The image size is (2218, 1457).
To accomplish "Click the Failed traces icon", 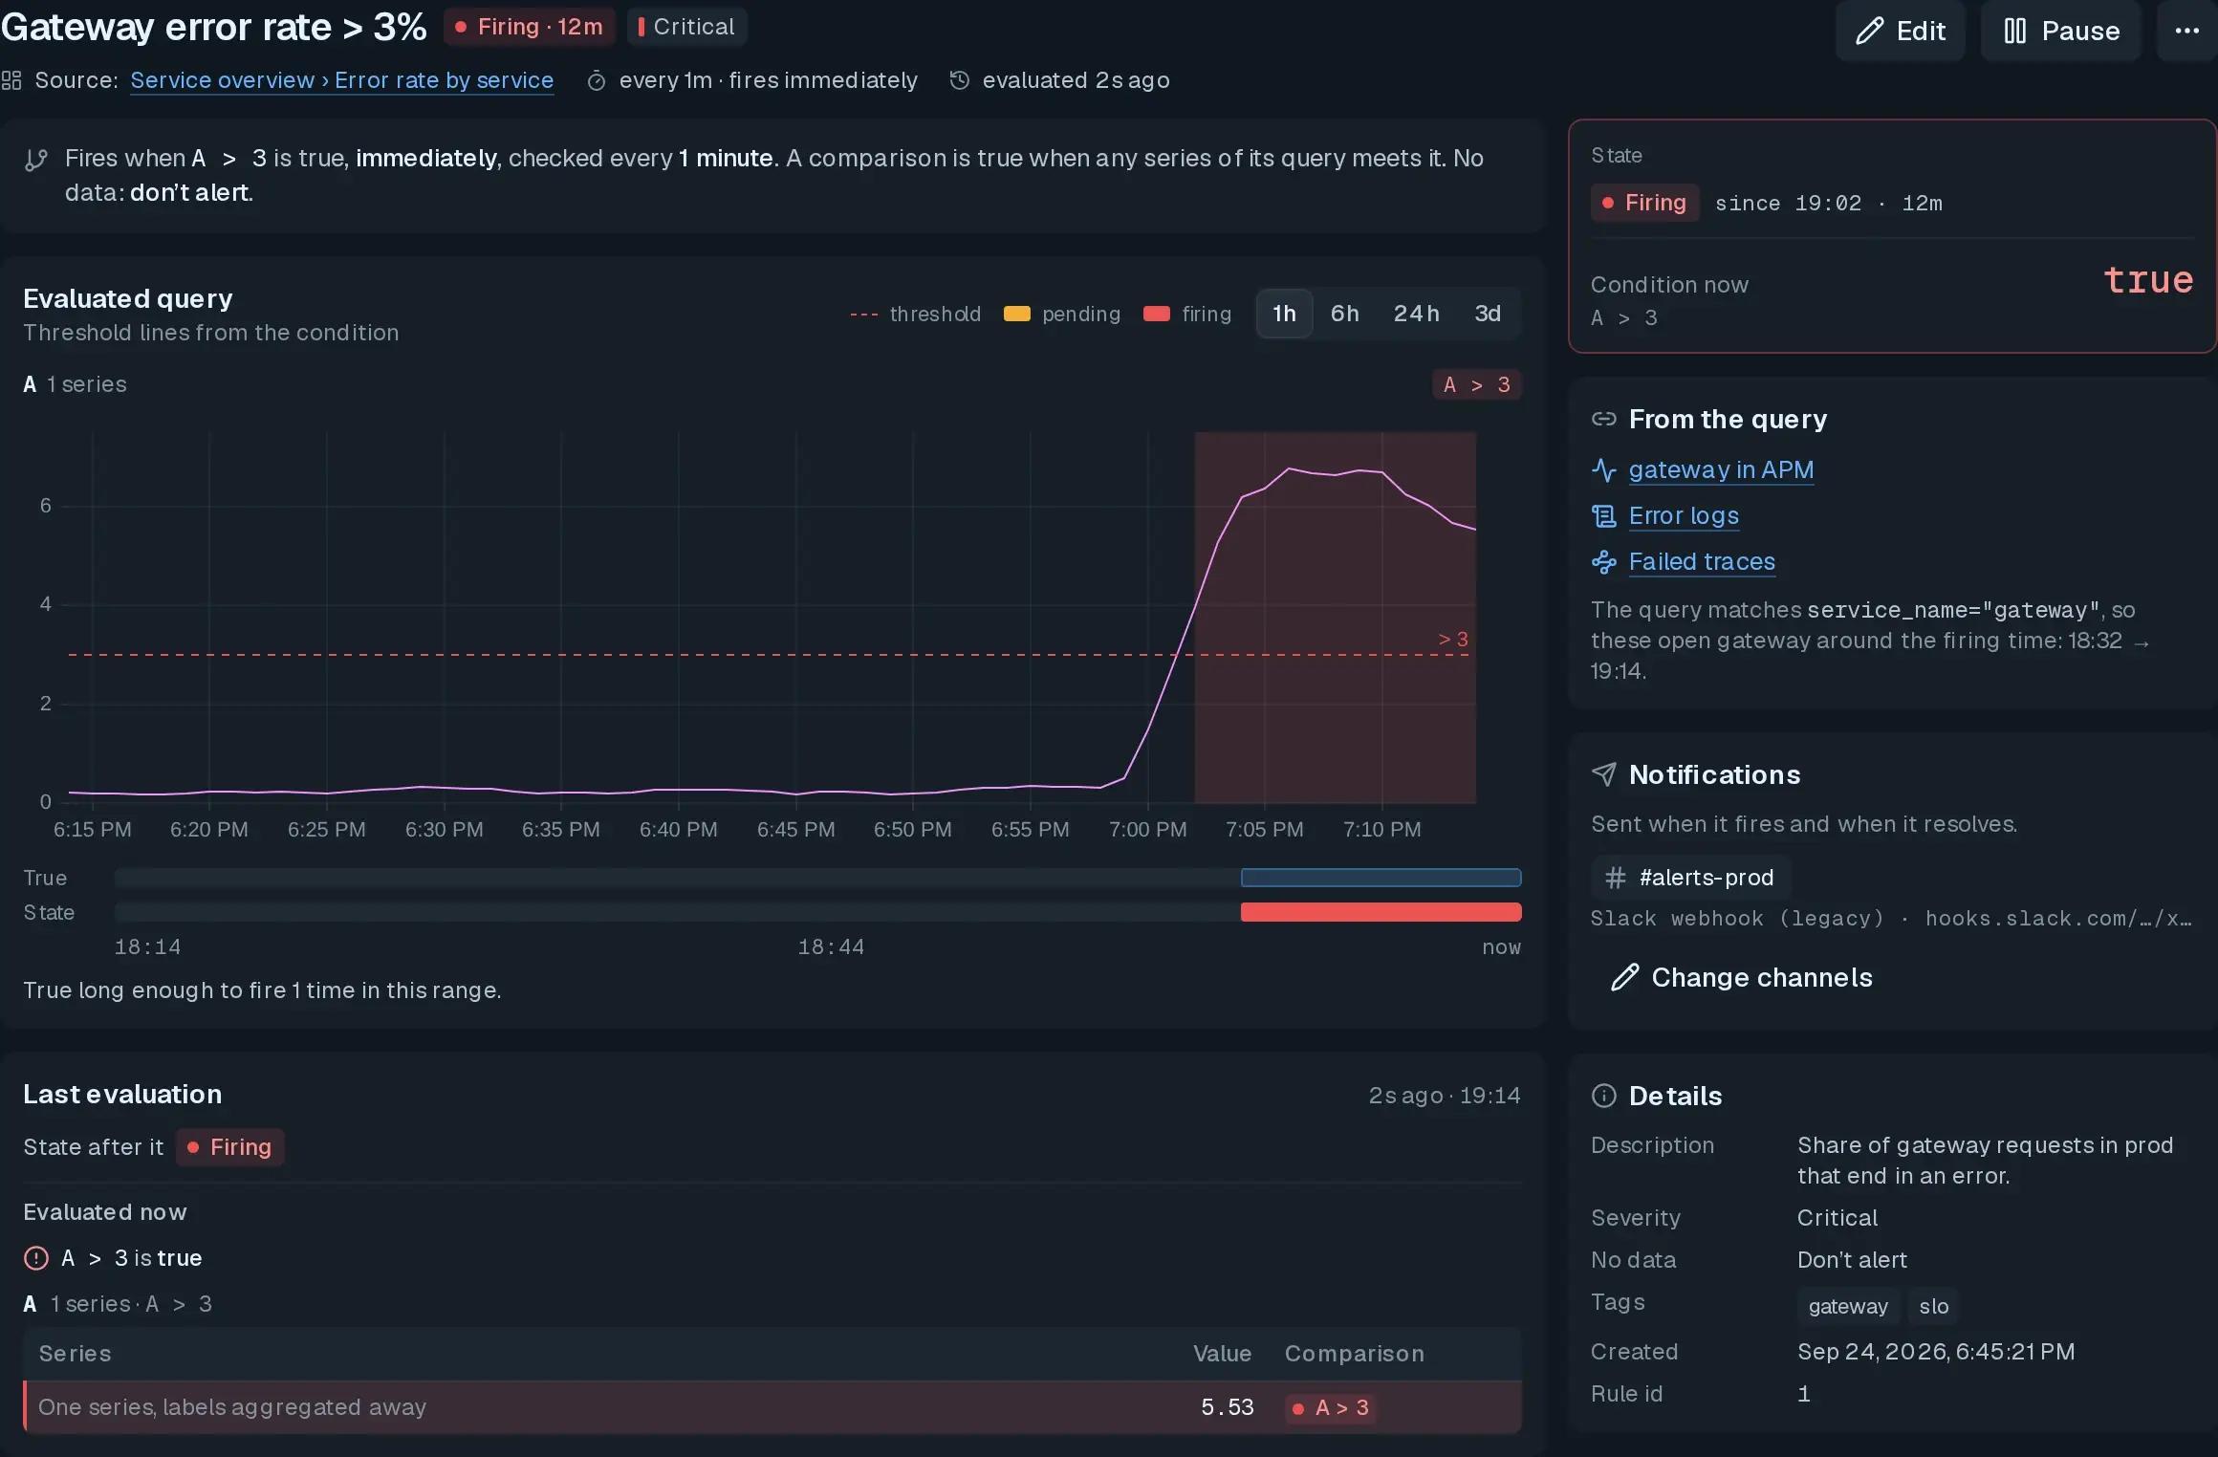I will (1603, 561).
